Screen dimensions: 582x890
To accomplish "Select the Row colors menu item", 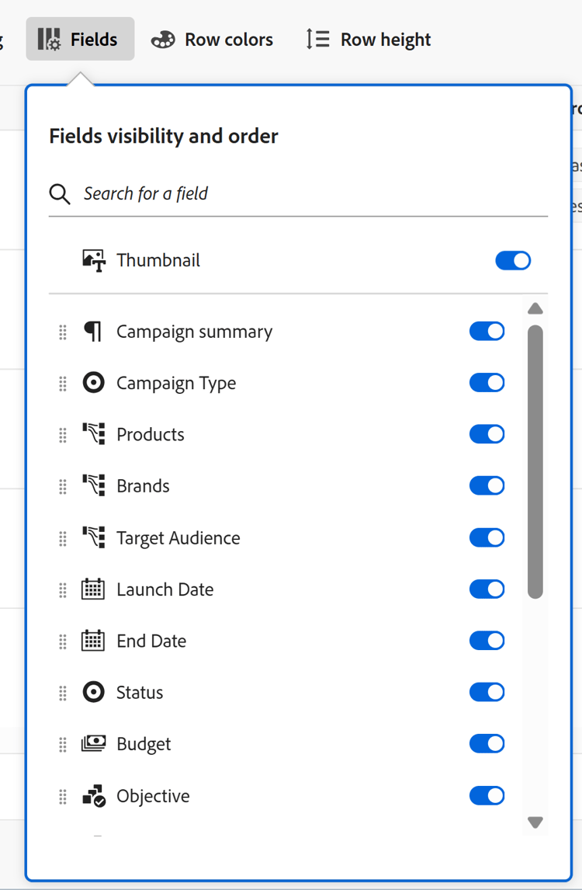I will (212, 39).
